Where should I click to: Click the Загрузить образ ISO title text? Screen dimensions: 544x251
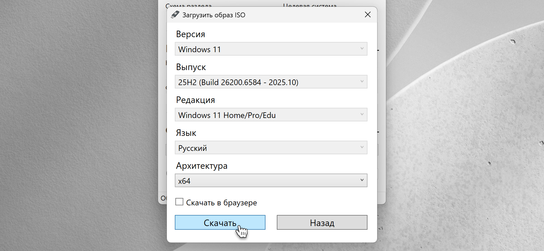pyautogui.click(x=214, y=15)
